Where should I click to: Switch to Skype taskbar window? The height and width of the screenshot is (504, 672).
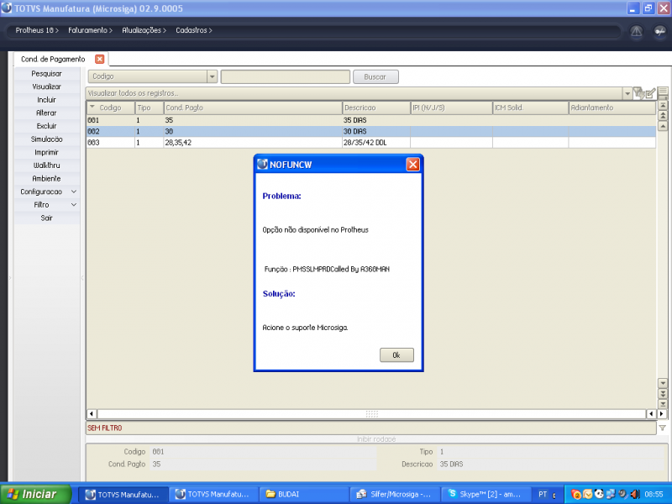click(x=486, y=494)
